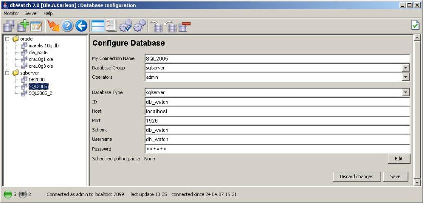Click Edit for scheduled polling pause
Image resolution: width=423 pixels, height=203 pixels.
[399, 159]
